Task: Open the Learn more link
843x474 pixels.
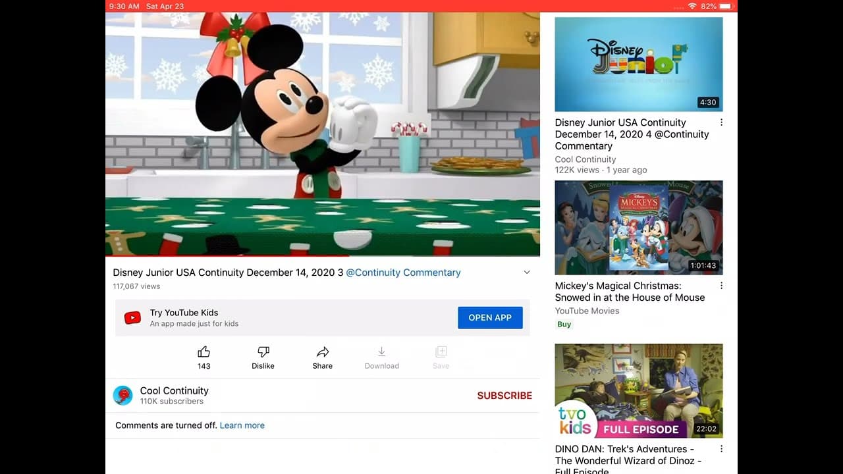Action: [x=242, y=425]
